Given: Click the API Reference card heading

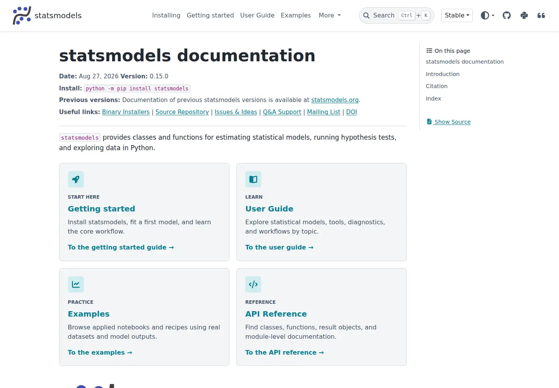Looking at the screenshot, I should click(x=276, y=314).
